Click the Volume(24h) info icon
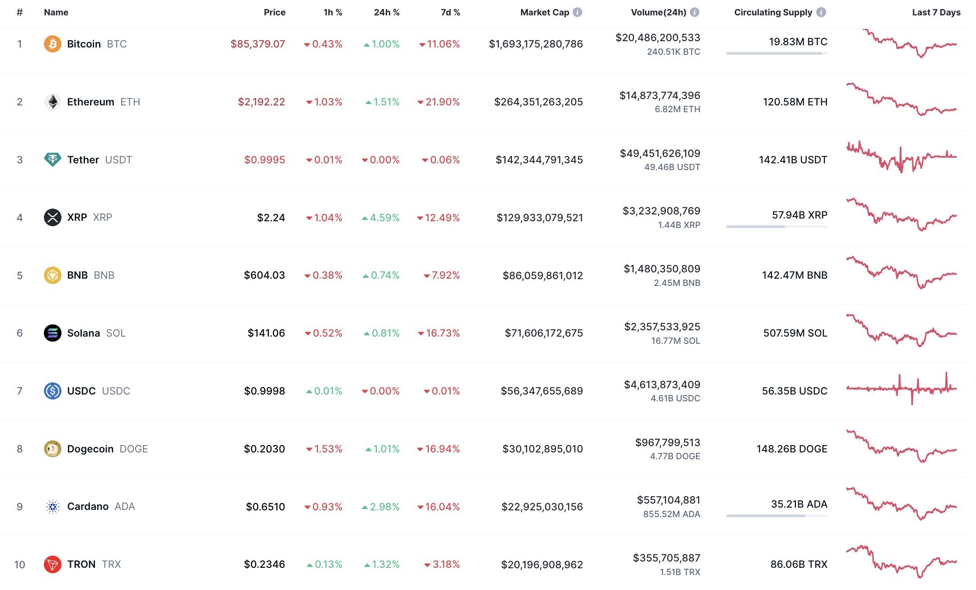The width and height of the screenshot is (976, 590). [x=695, y=12]
